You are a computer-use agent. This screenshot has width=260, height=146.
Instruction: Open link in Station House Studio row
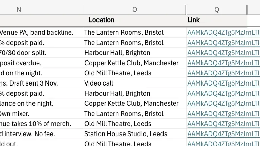point(223,134)
